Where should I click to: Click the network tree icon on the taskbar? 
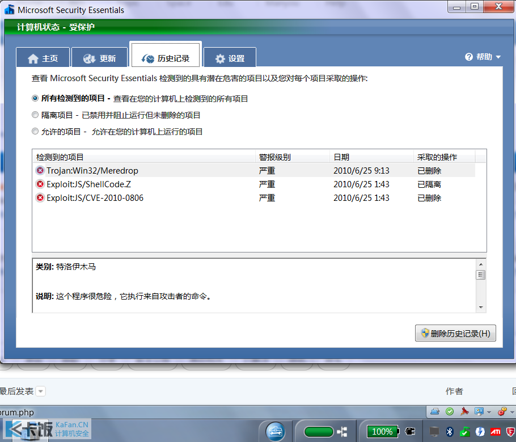[x=342, y=431]
